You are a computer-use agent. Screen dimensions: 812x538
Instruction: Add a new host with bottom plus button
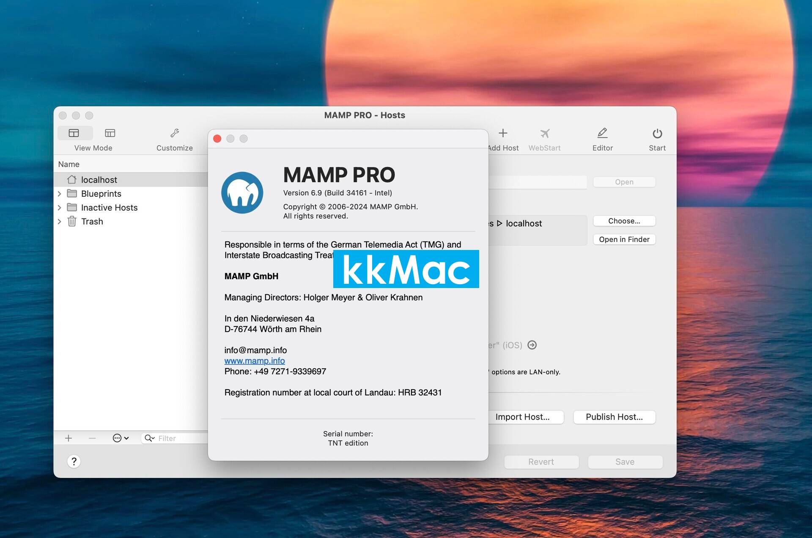(x=69, y=438)
